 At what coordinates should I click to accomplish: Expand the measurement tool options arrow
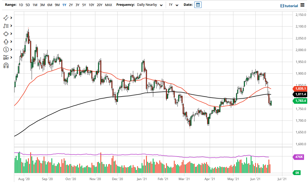tap(11, 57)
